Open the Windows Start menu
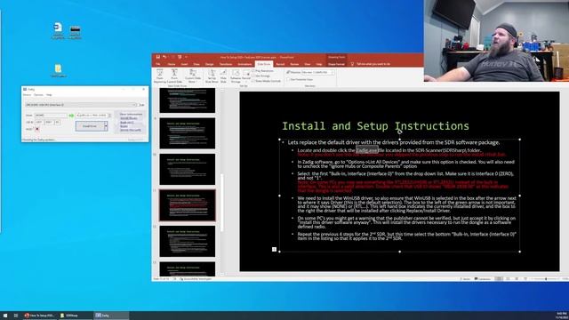The width and height of the screenshot is (569, 320). click(x=5, y=316)
